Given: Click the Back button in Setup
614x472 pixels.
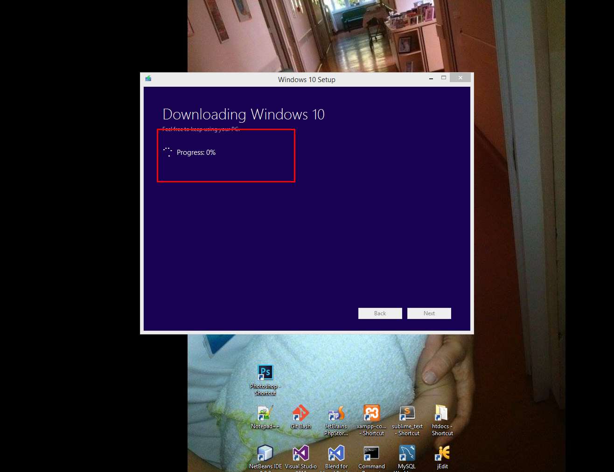Looking at the screenshot, I should tap(380, 313).
